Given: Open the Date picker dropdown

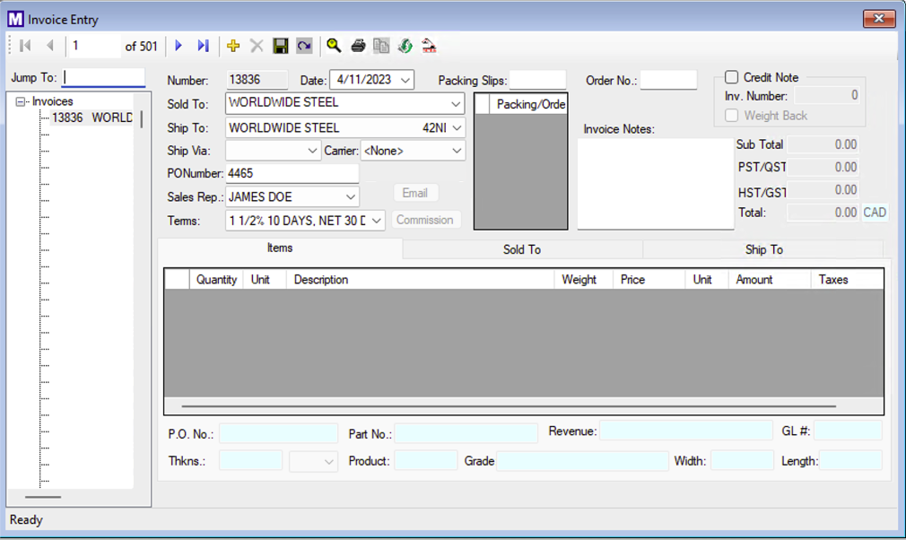Looking at the screenshot, I should coord(405,81).
